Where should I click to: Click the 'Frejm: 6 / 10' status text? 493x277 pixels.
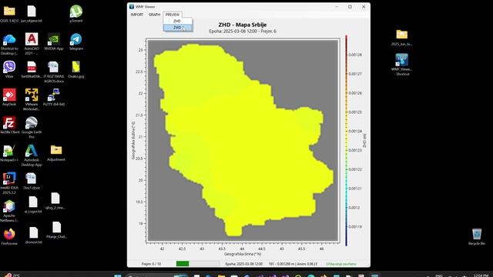(151, 264)
